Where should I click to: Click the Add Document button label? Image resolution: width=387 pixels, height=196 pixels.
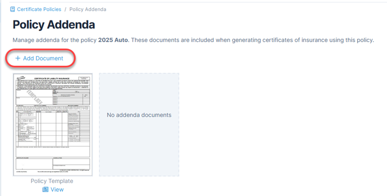pyautogui.click(x=43, y=58)
